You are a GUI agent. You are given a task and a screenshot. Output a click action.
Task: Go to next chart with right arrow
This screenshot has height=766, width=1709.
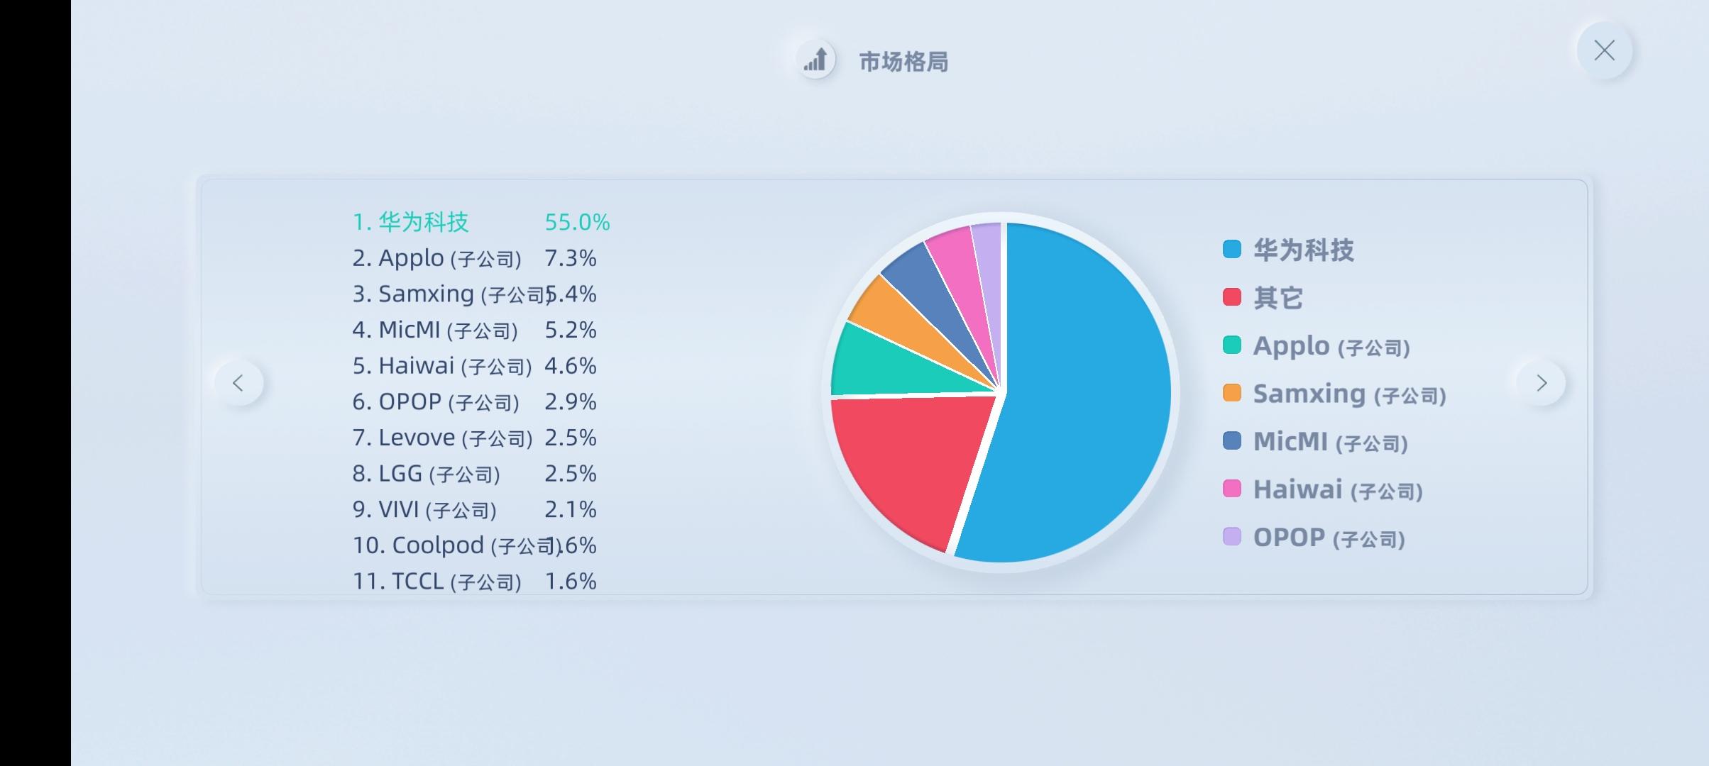click(x=1541, y=383)
